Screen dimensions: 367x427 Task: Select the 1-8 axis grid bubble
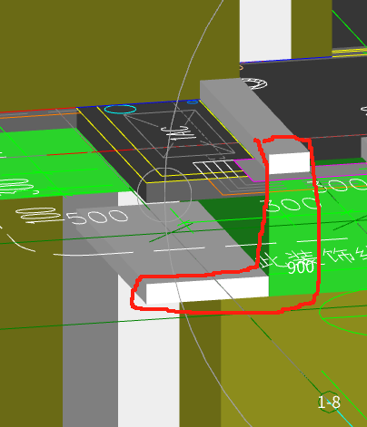pyautogui.click(x=329, y=403)
